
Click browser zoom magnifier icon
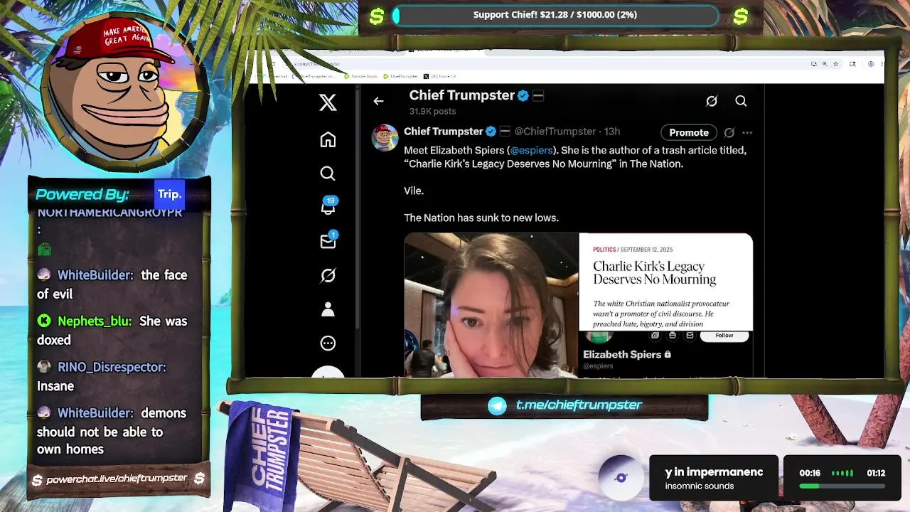click(x=825, y=64)
